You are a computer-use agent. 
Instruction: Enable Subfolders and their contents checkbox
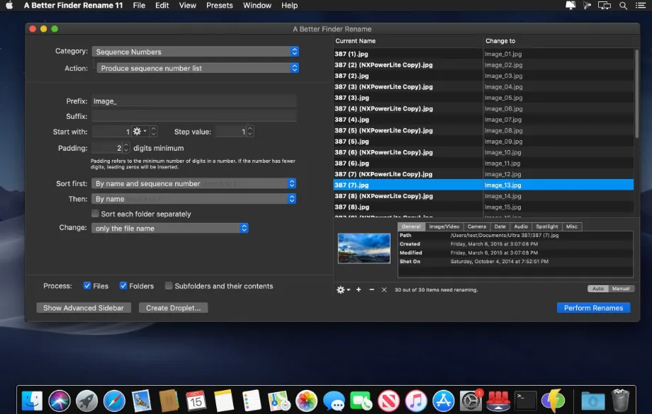tap(169, 286)
